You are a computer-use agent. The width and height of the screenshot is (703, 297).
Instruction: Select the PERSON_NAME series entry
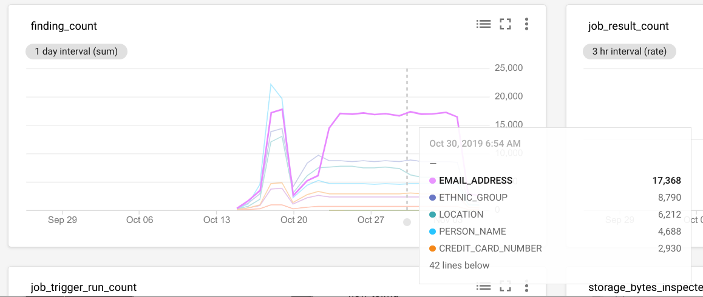[472, 232]
